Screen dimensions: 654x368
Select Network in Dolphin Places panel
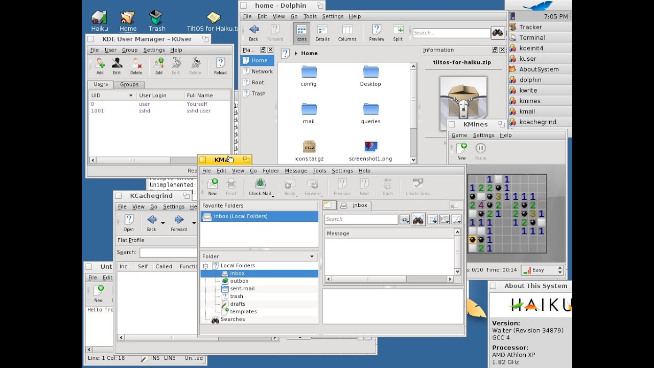(258, 72)
